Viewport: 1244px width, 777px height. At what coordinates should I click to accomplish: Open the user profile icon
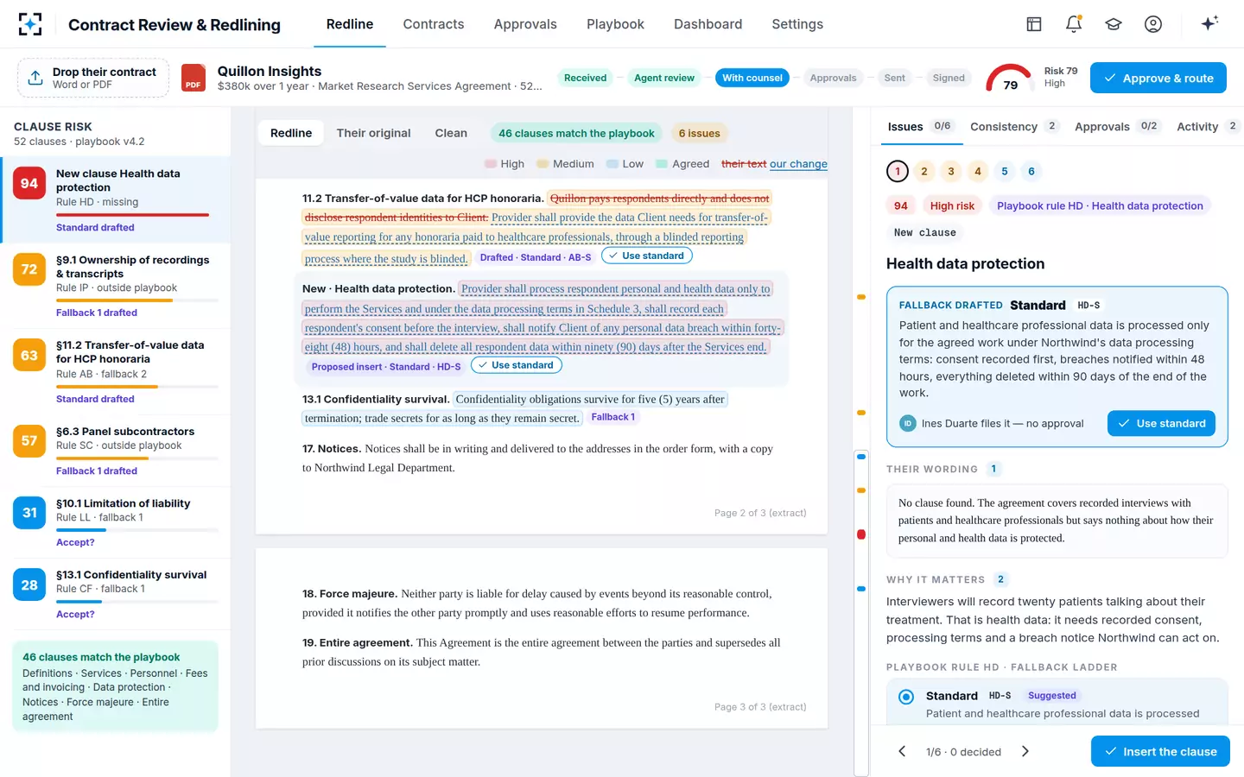(1153, 24)
